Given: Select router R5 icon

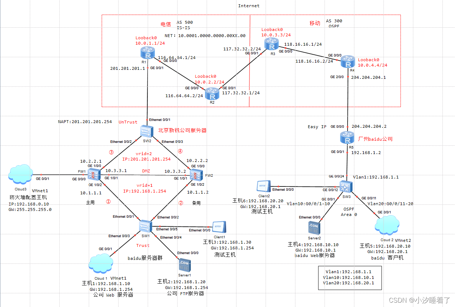Looking at the screenshot, I should [x=348, y=137].
